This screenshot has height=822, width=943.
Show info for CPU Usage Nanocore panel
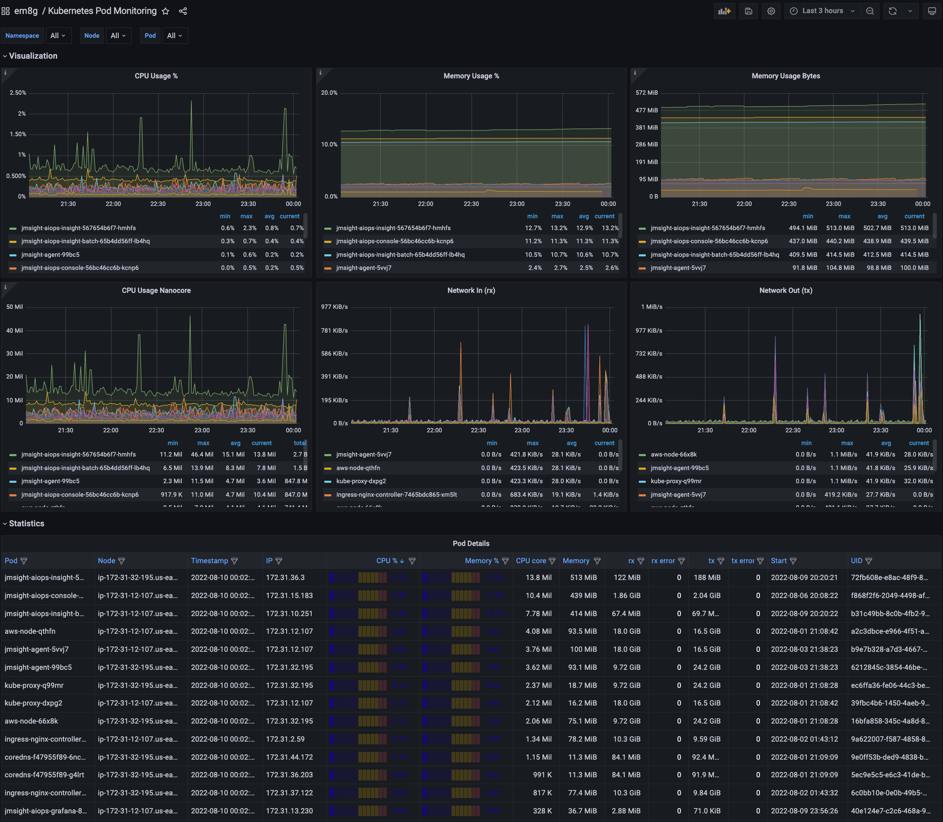pyautogui.click(x=5, y=287)
